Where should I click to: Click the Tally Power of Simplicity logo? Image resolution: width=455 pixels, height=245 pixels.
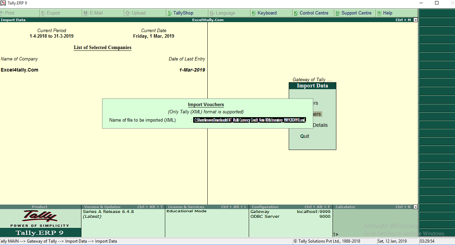(40, 218)
